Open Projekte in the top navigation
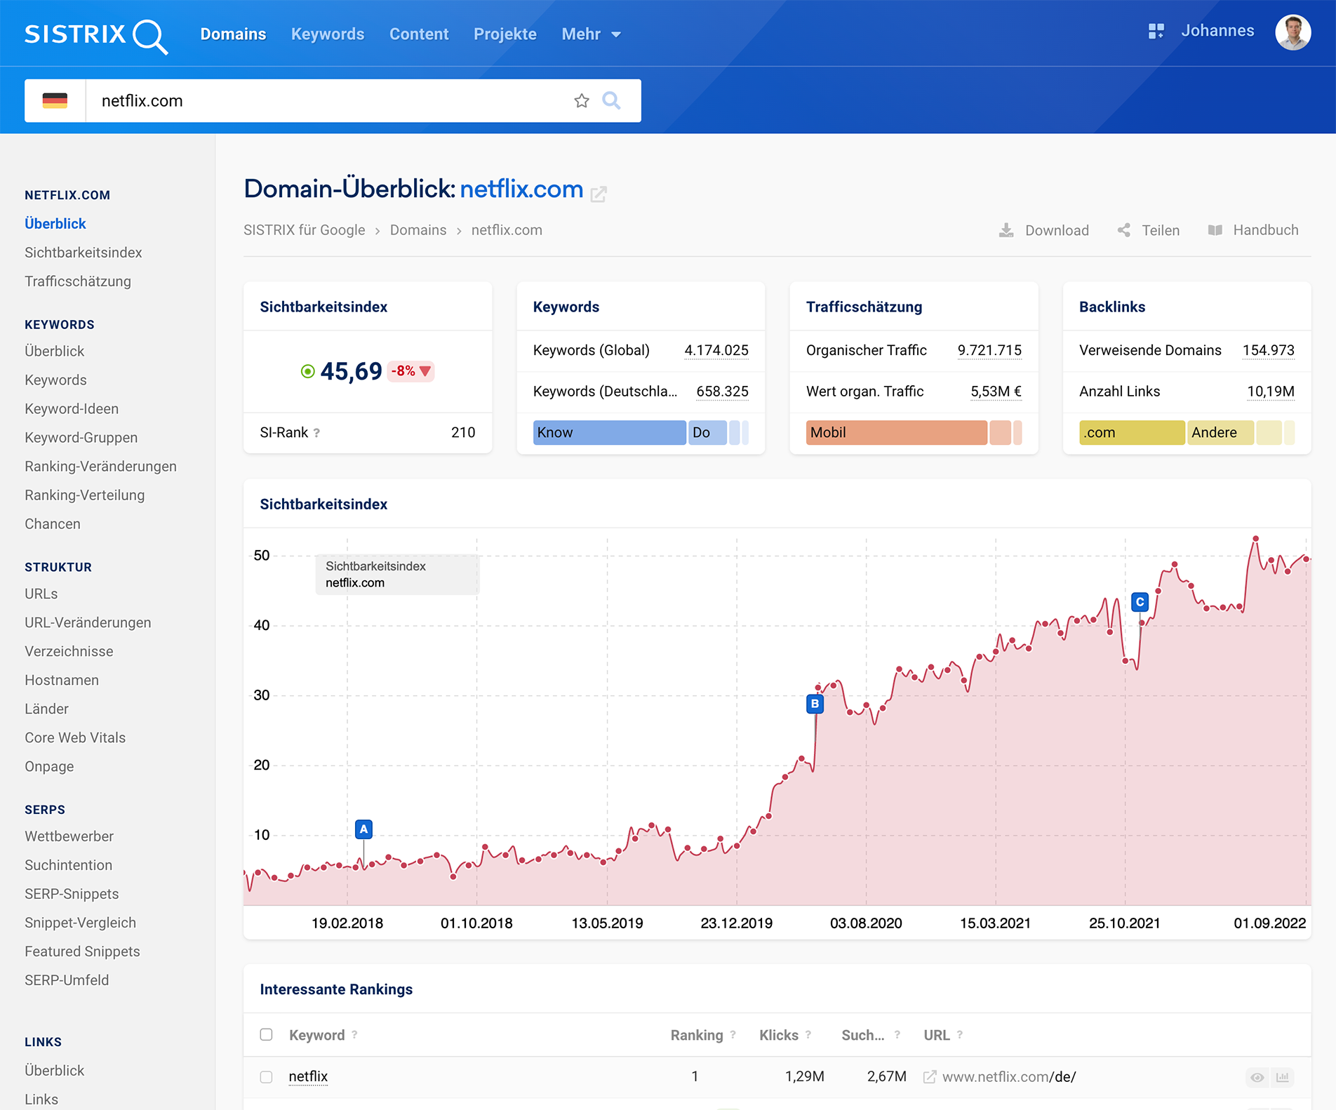 tap(505, 34)
